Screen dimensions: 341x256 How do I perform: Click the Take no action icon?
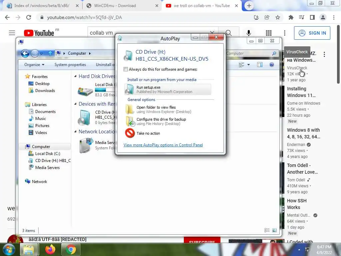pos(130,133)
